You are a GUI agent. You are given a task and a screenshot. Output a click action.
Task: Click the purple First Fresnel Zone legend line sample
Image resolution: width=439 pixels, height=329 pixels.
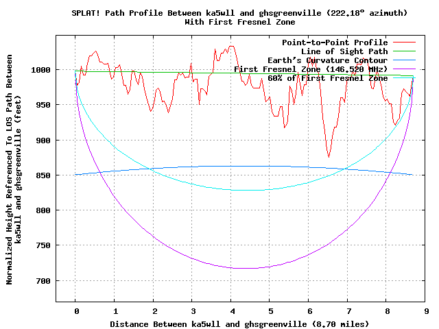coord(403,69)
